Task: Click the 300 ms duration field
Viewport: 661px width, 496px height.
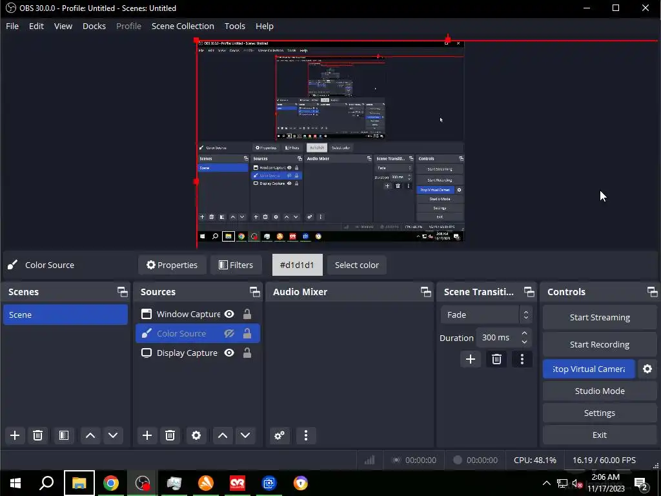Action: (498, 337)
